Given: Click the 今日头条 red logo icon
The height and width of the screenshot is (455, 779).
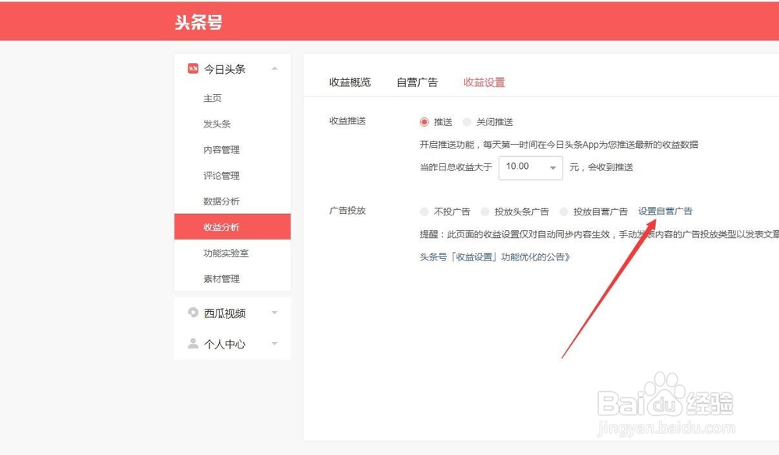Looking at the screenshot, I should [x=192, y=68].
